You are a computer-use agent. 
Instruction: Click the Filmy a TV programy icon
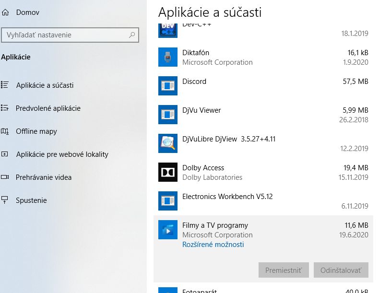[167, 230]
